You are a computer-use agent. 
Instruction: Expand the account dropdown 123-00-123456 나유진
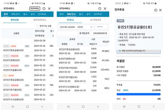click(x=76, y=27)
